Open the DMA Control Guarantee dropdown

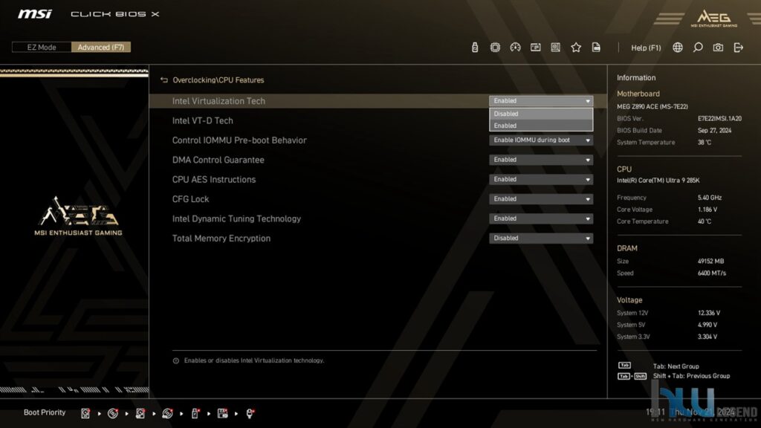(x=541, y=160)
